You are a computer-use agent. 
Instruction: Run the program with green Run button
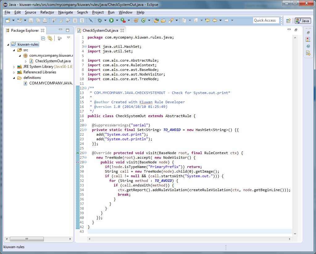click(x=111, y=20)
